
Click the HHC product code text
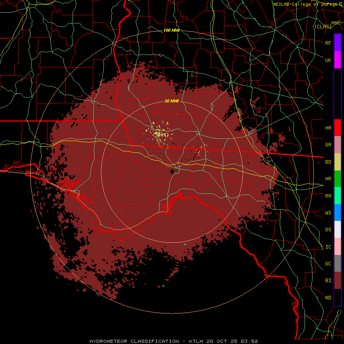336,23
